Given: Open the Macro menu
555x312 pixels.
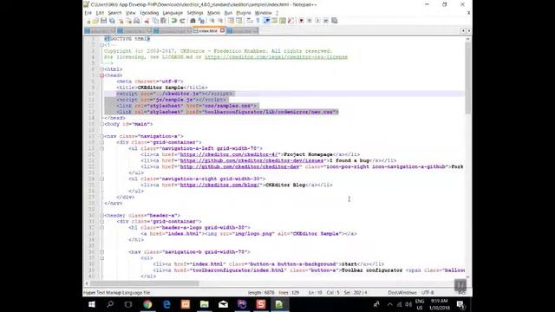Looking at the screenshot, I should tap(214, 13).
